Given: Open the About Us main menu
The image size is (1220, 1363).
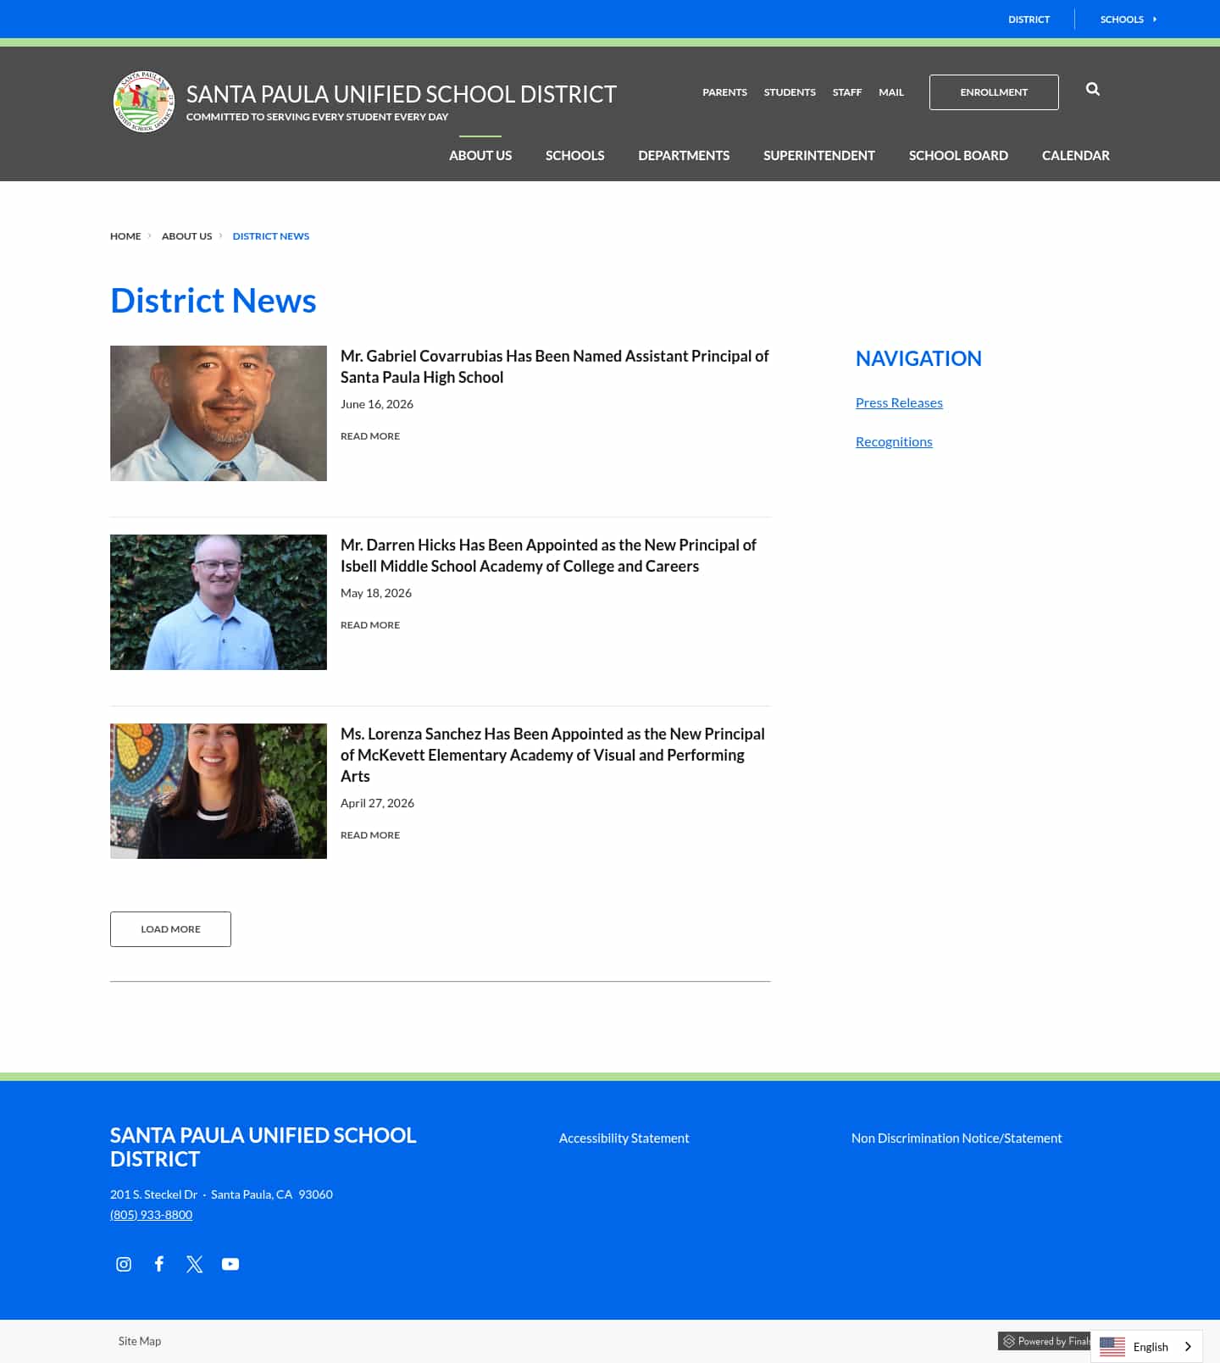Looking at the screenshot, I should [480, 155].
